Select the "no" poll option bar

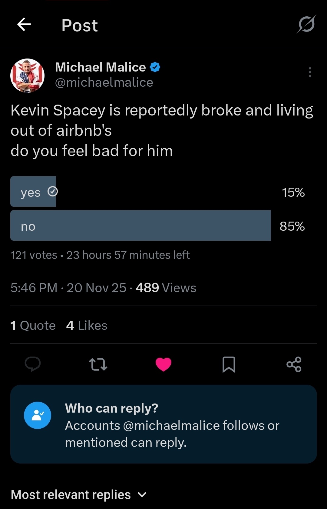pyautogui.click(x=140, y=226)
